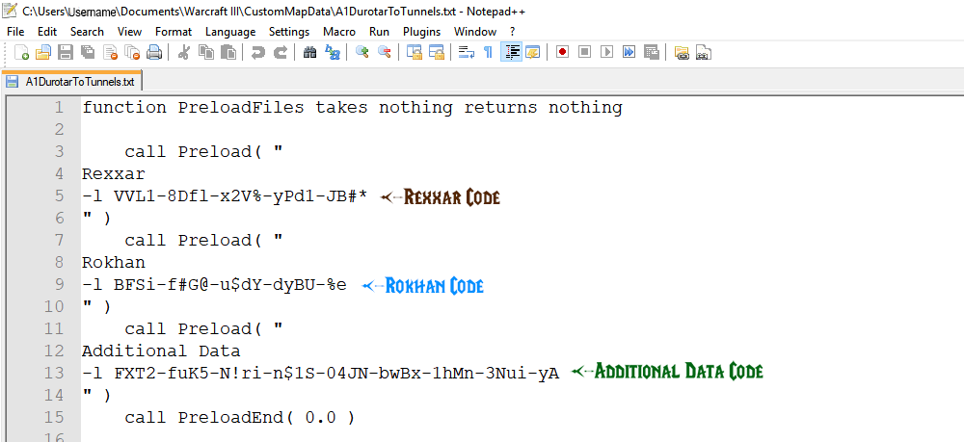This screenshot has height=442, width=964.
Task: Open the Plugins menu
Action: click(x=422, y=32)
